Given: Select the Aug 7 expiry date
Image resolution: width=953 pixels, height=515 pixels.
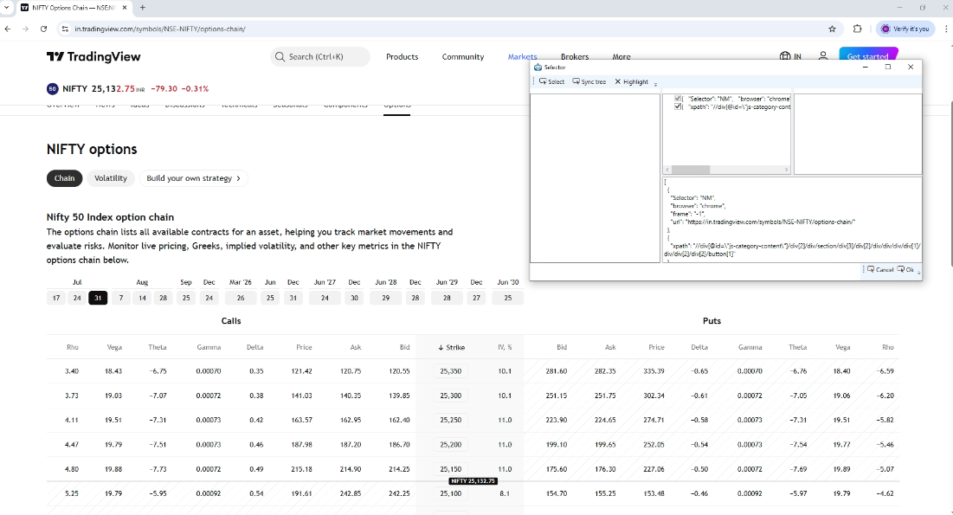Looking at the screenshot, I should tap(121, 298).
